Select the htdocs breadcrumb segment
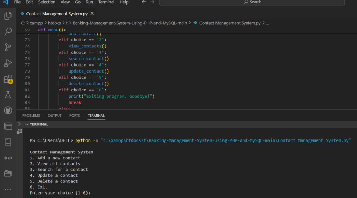 click(54, 23)
